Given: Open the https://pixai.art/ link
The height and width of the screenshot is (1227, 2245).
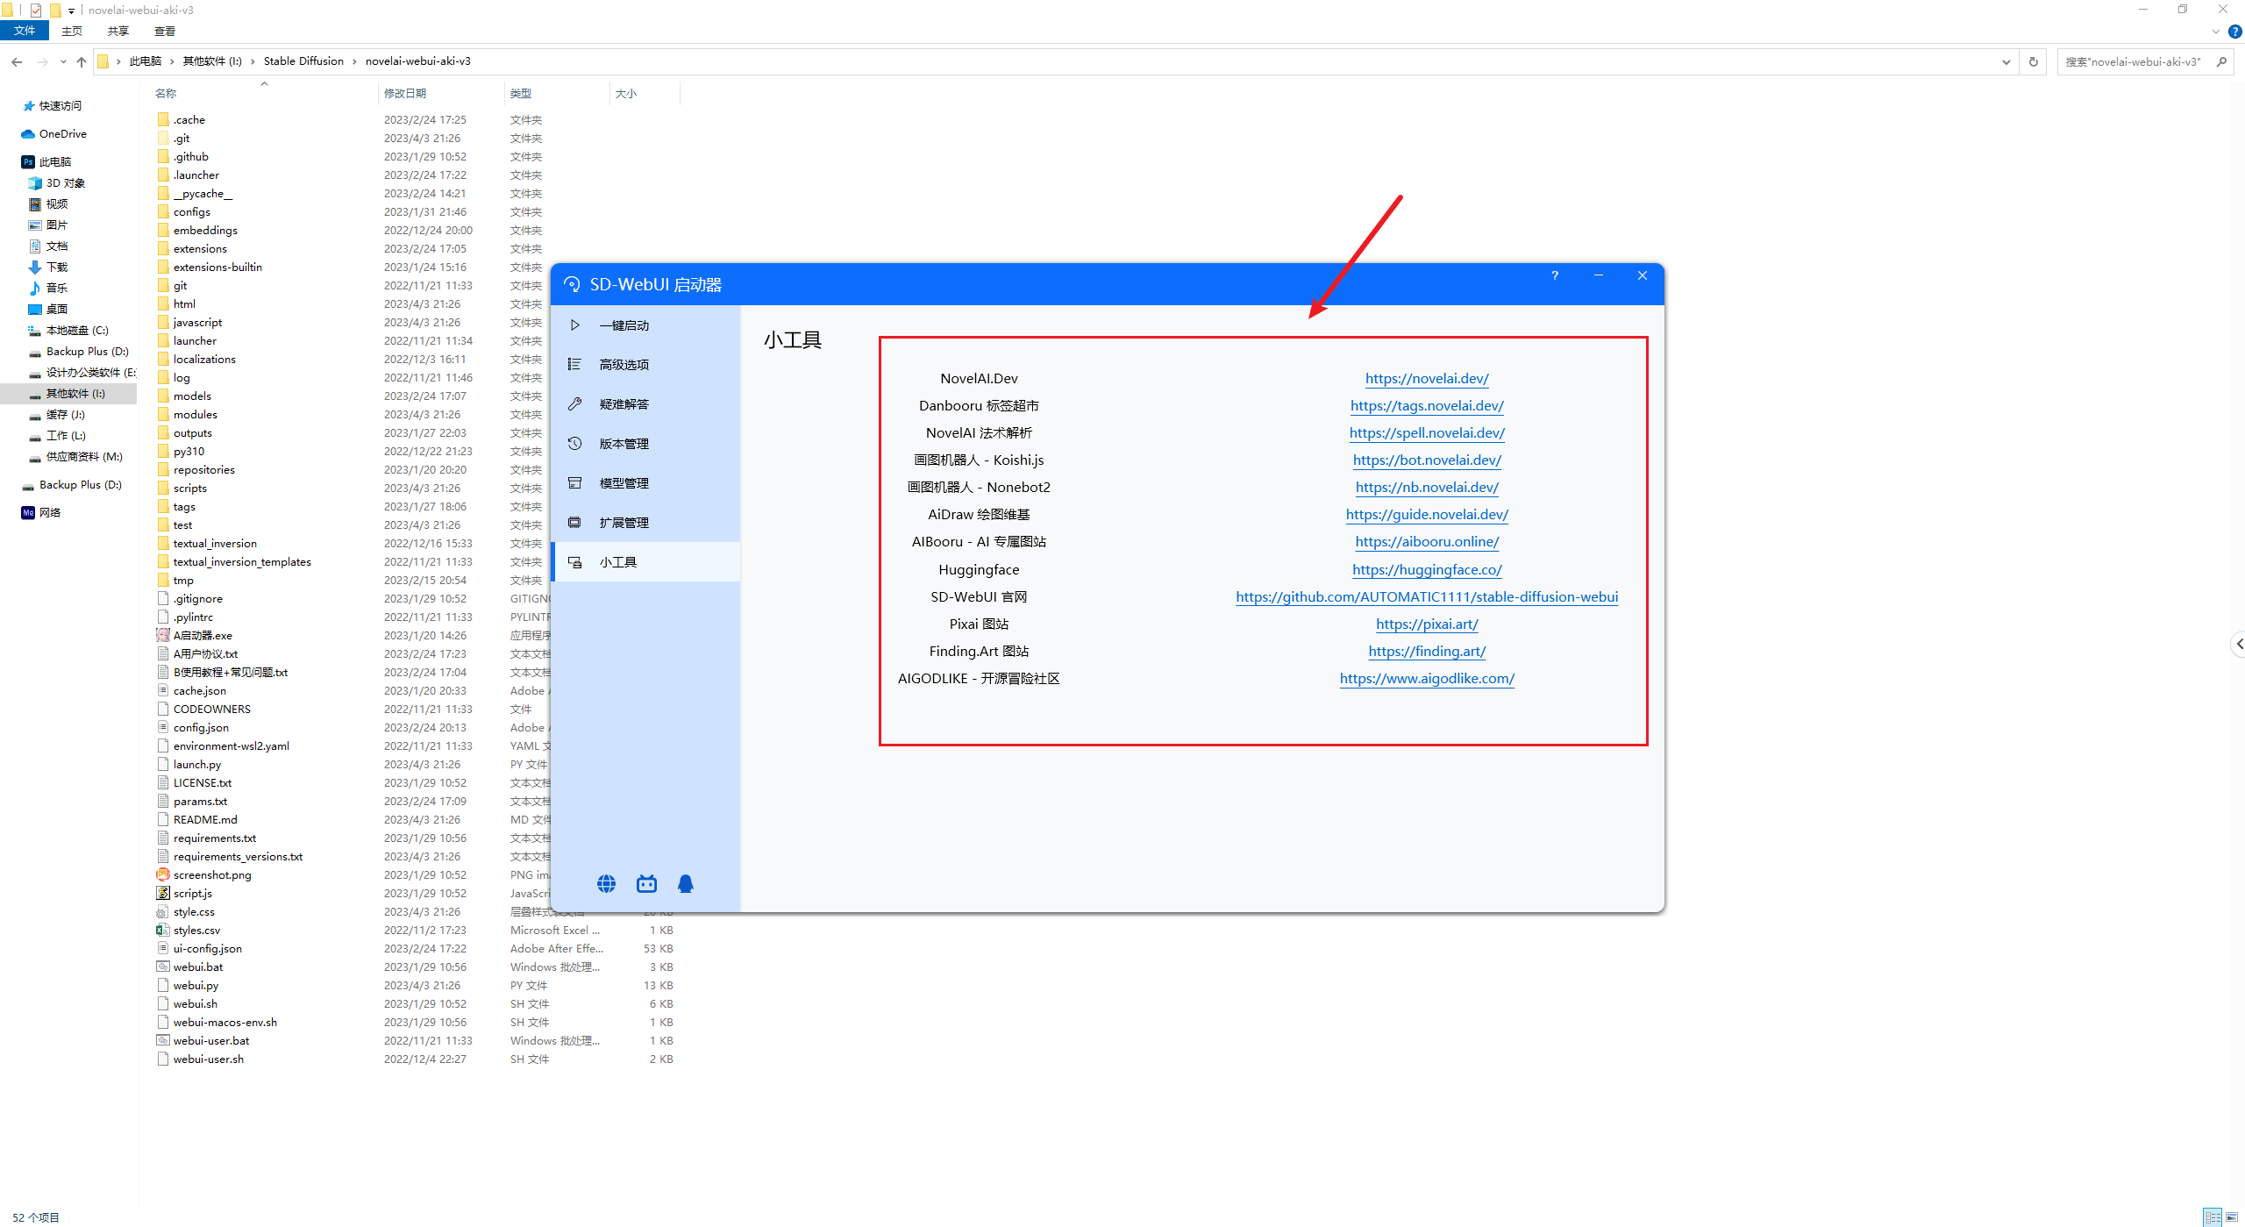Looking at the screenshot, I should point(1427,624).
